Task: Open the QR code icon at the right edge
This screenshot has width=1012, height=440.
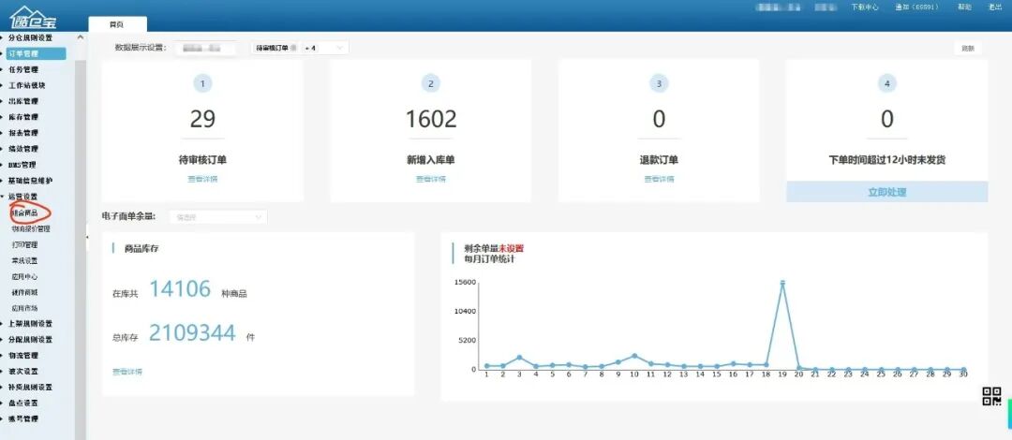Action: [991, 396]
